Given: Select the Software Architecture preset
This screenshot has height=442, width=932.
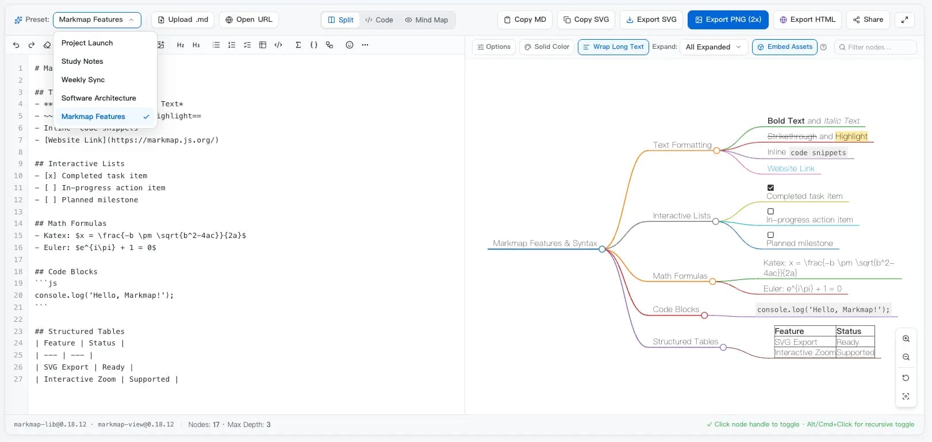Looking at the screenshot, I should point(105,98).
